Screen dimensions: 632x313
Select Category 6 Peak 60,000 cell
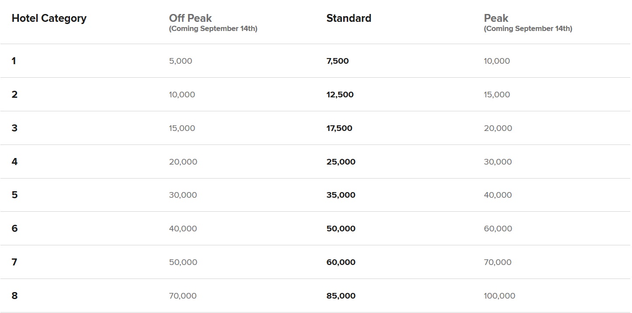point(498,229)
